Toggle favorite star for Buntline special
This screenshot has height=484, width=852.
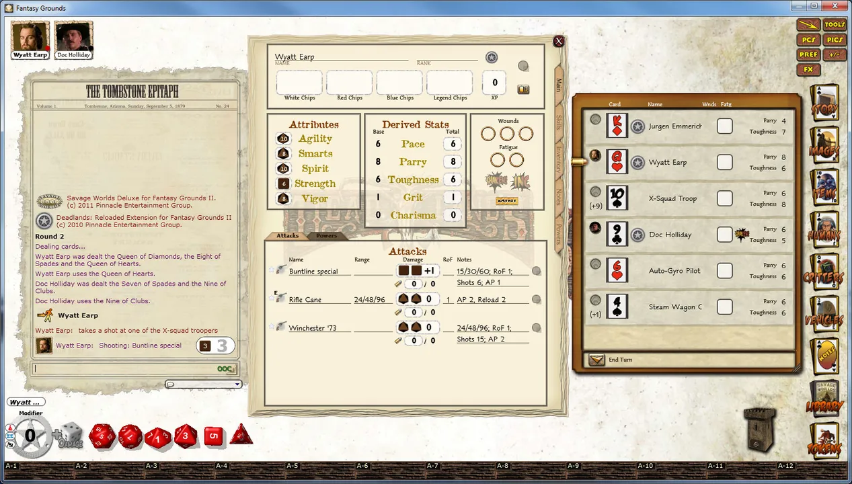point(272,270)
